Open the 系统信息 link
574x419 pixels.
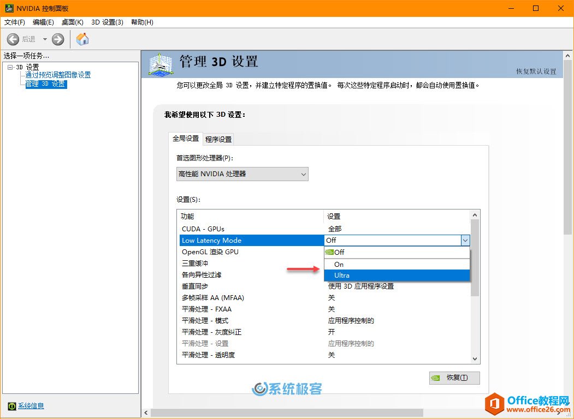tap(31, 406)
